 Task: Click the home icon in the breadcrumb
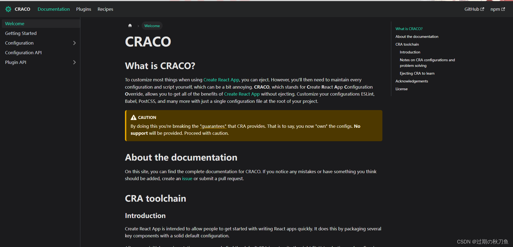(x=130, y=26)
